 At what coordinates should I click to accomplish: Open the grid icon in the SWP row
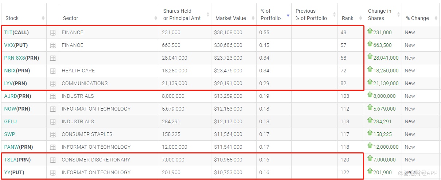pyautogui.click(x=53, y=135)
